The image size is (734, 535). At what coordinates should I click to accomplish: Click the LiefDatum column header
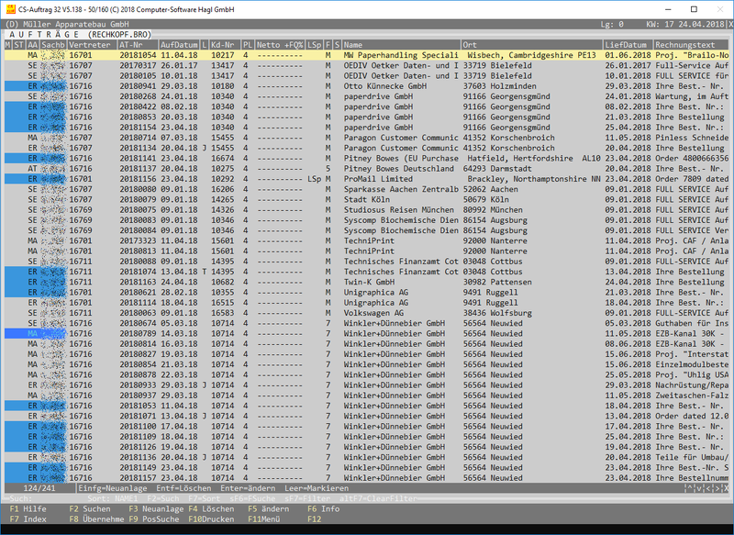pos(627,44)
